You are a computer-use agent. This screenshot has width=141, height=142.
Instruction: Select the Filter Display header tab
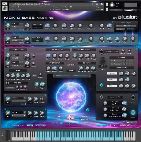pos(58,50)
